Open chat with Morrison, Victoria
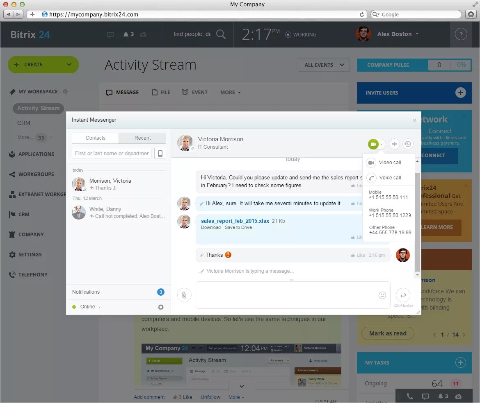Viewport: 480px width, 403px height. pos(119,184)
